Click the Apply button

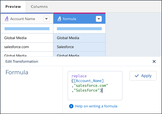(x=143, y=76)
